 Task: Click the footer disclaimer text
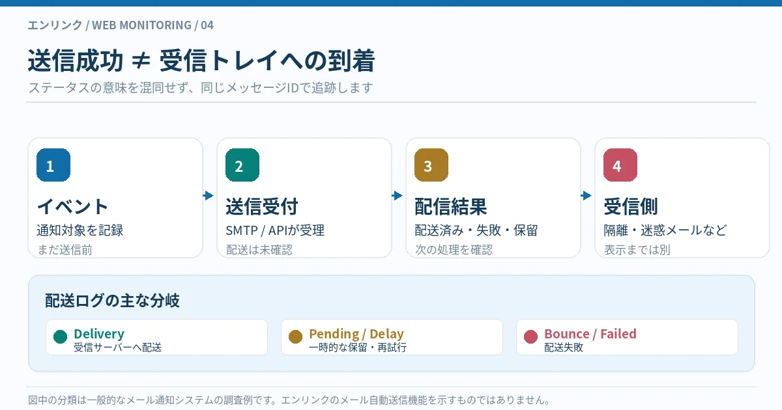(290, 400)
